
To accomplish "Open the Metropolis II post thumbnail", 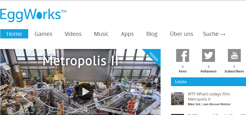I will (x=177, y=99).
